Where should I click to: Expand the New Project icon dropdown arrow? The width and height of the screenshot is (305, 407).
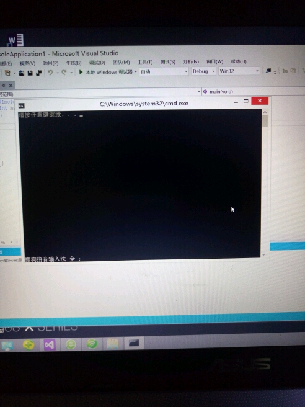[14, 73]
